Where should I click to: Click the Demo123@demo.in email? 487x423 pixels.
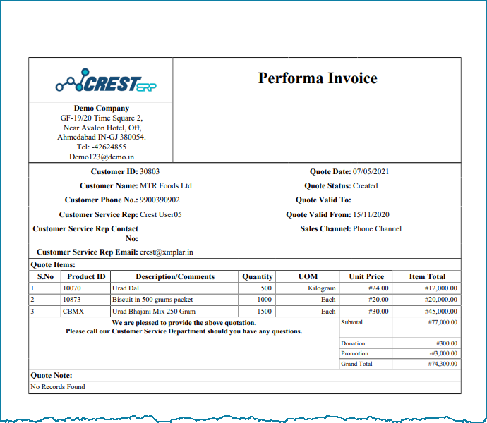coord(102,157)
